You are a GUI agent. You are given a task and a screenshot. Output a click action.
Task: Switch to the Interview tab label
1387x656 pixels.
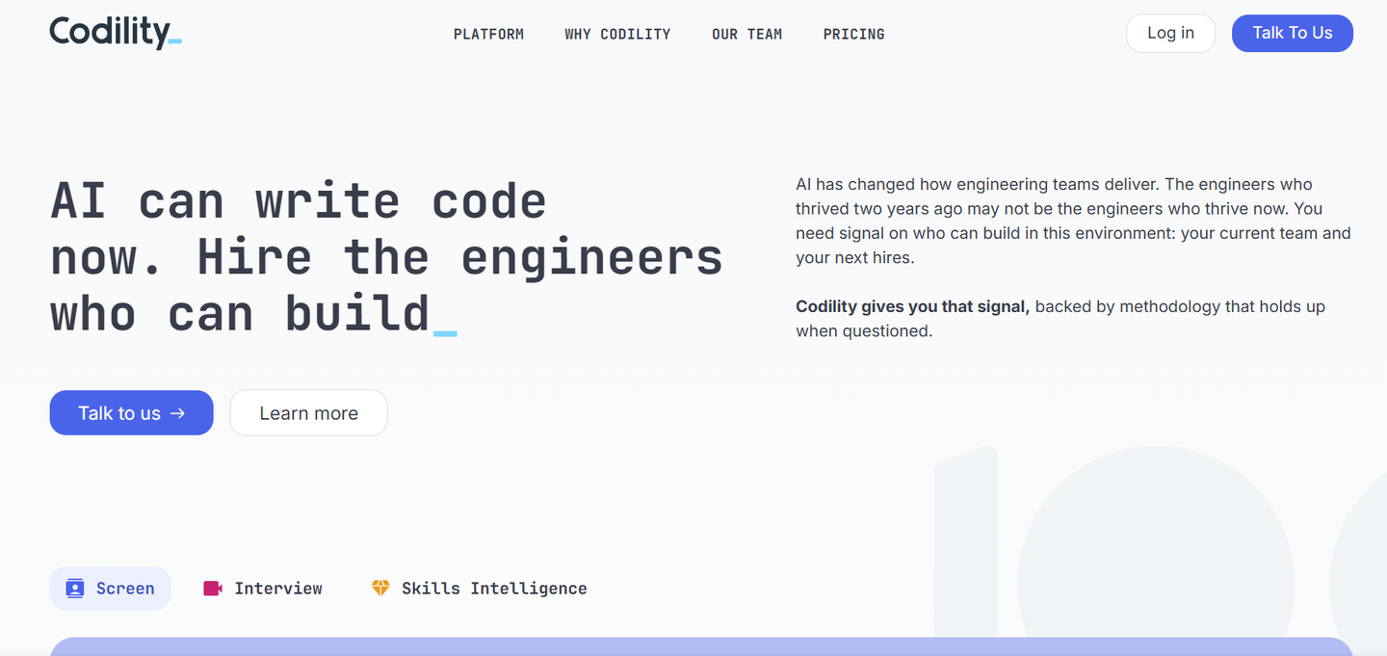[278, 589]
